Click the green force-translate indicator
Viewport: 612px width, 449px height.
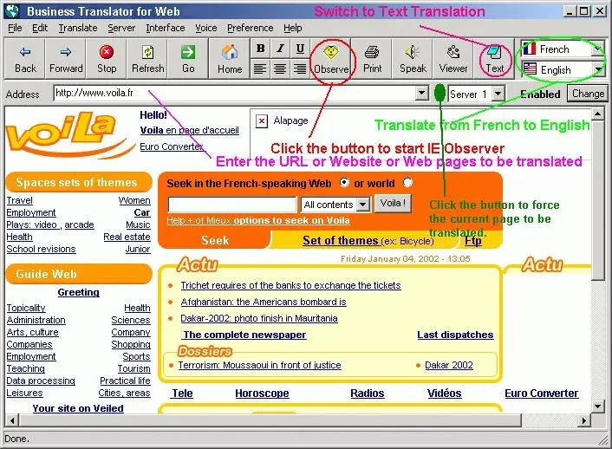click(439, 93)
